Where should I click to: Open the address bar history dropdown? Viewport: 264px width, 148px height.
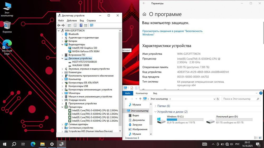pos(214,99)
